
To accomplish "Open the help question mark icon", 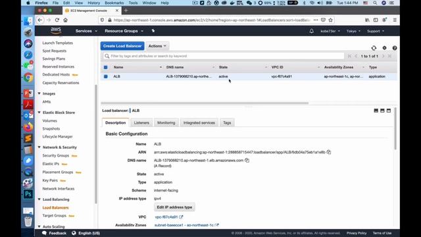I will [x=395, y=48].
